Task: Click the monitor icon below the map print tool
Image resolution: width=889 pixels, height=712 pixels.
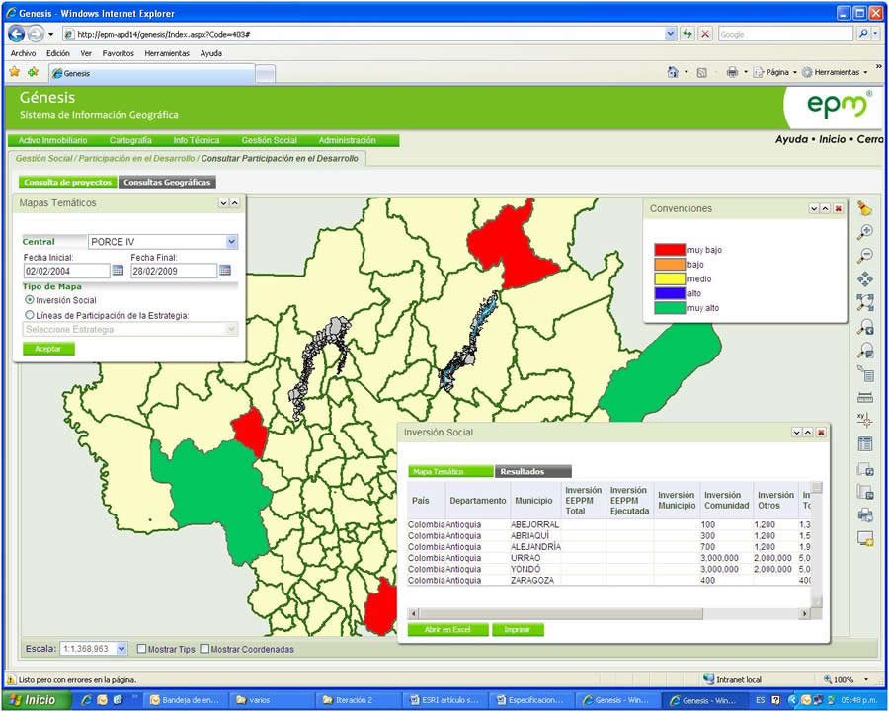Action: (x=865, y=538)
